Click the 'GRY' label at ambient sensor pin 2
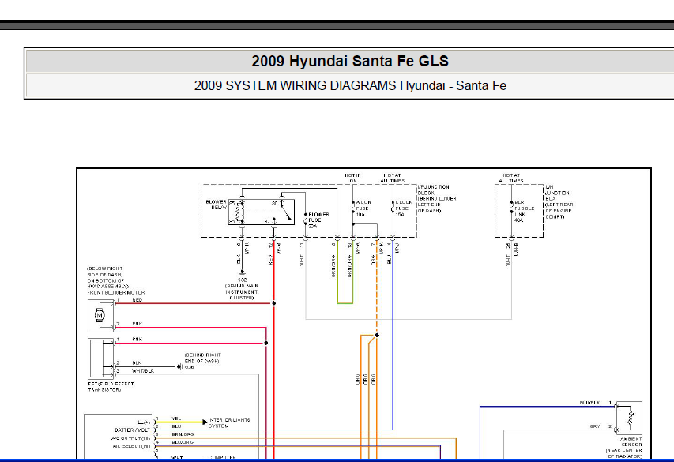The height and width of the screenshot is (462, 674). click(595, 426)
